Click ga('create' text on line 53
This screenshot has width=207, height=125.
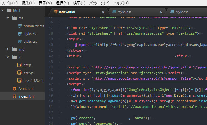click(83, 118)
